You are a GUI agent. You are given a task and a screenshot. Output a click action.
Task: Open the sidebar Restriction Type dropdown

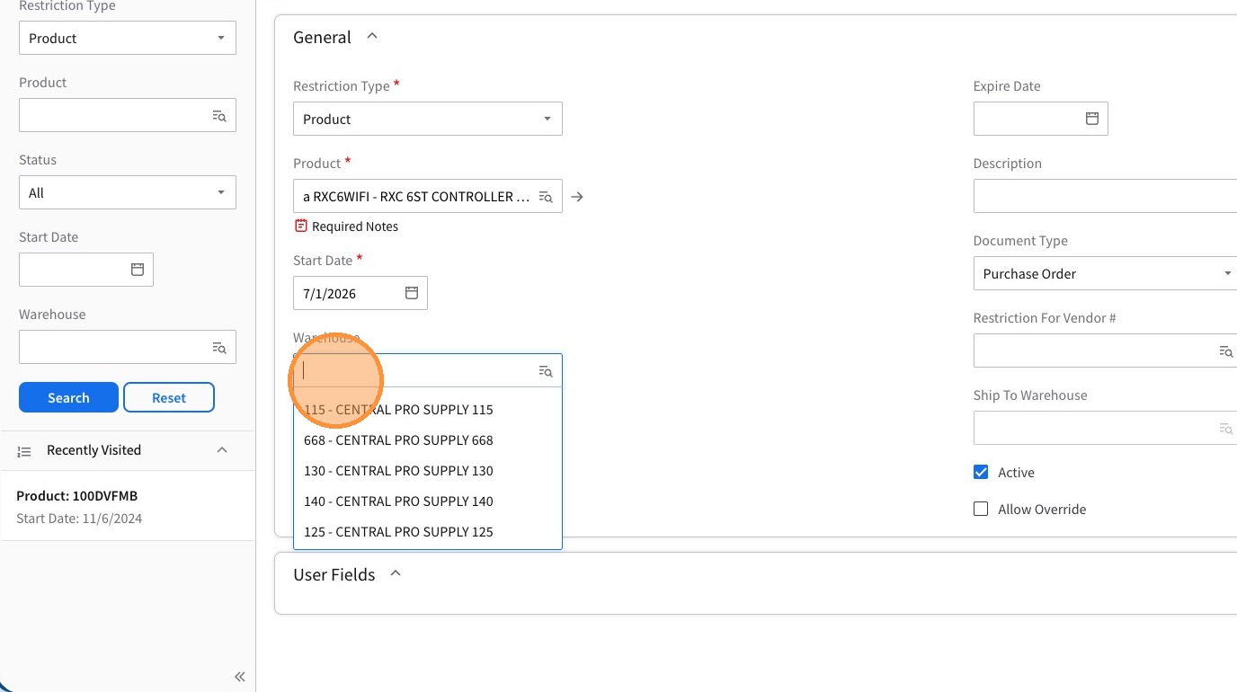pos(128,39)
